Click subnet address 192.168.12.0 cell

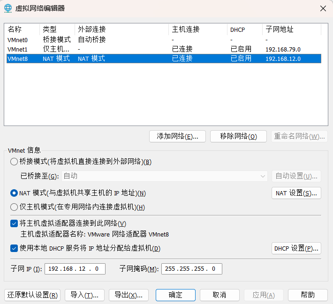pos(283,59)
